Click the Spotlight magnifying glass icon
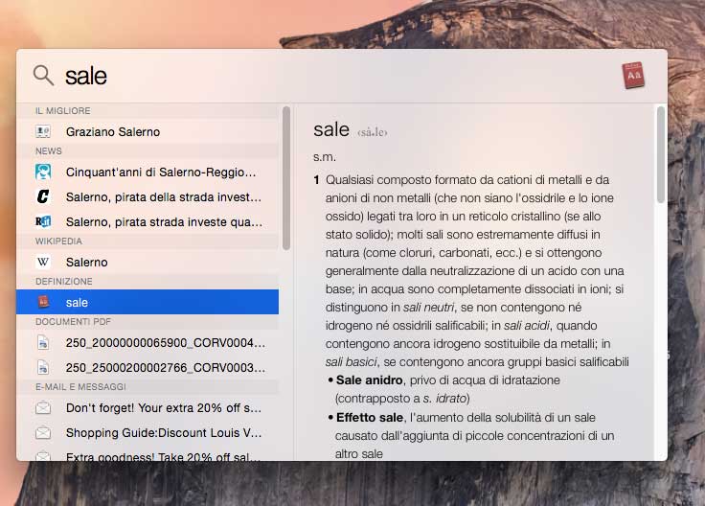705x506 pixels. coord(43,76)
